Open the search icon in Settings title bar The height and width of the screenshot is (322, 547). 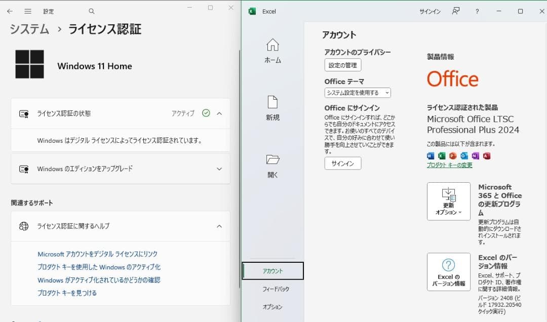click(92, 11)
